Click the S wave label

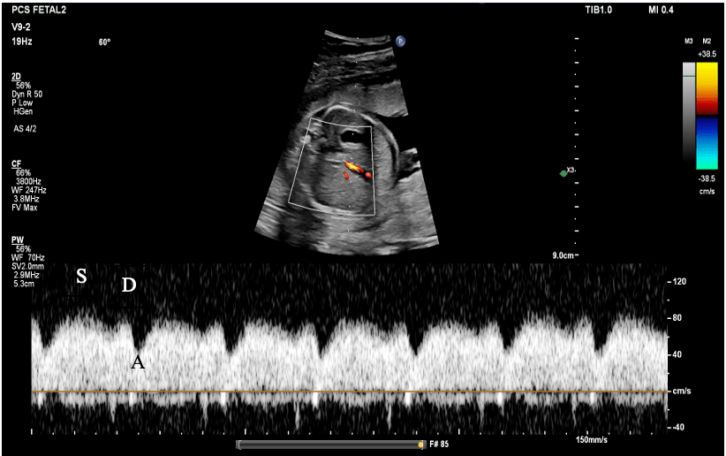pos(81,277)
